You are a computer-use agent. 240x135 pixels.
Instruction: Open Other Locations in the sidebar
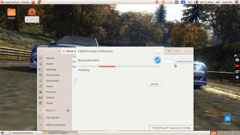[55, 125]
